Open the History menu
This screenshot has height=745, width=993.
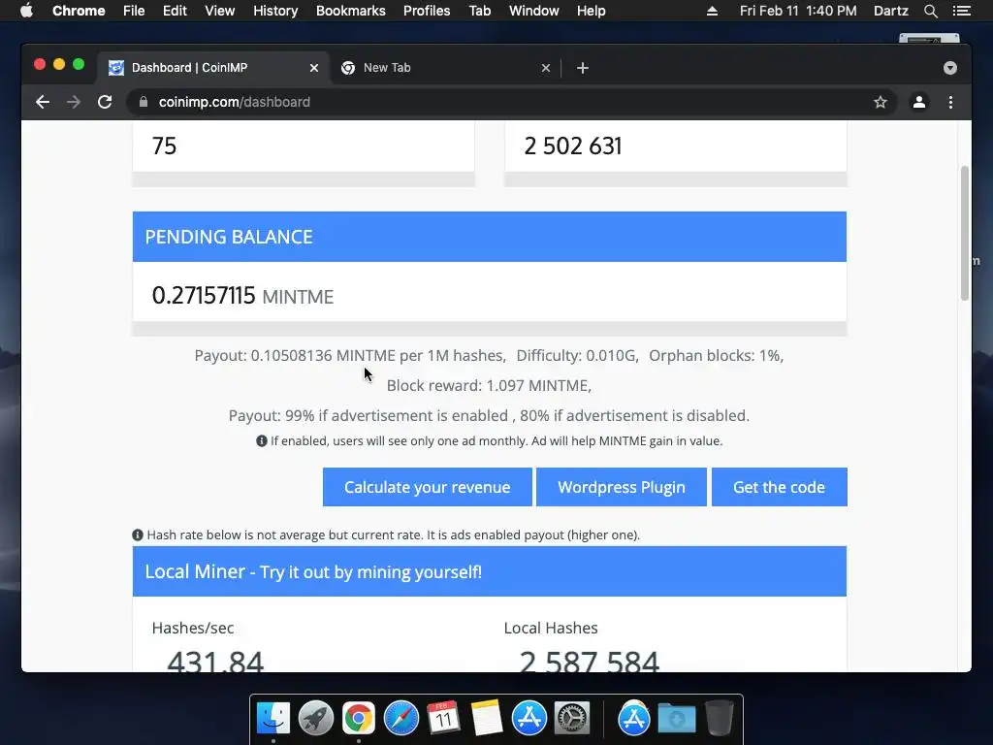pos(275,11)
